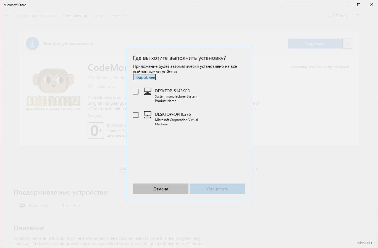378x248 pixels.
Task: Click the back arrow in Microsoft Store
Action: pos(7,16)
